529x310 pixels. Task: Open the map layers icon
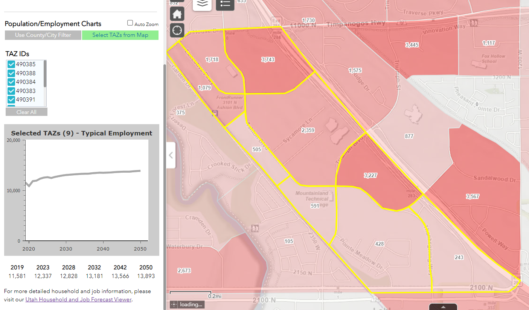tap(202, 4)
